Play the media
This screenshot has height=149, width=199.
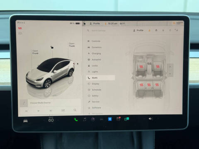click(39, 111)
